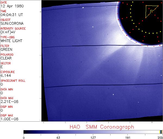
Task: Select the sector value E
Action: pos(2,67)
